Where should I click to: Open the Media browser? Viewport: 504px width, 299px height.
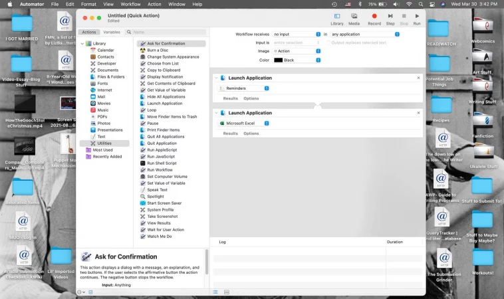click(x=354, y=18)
